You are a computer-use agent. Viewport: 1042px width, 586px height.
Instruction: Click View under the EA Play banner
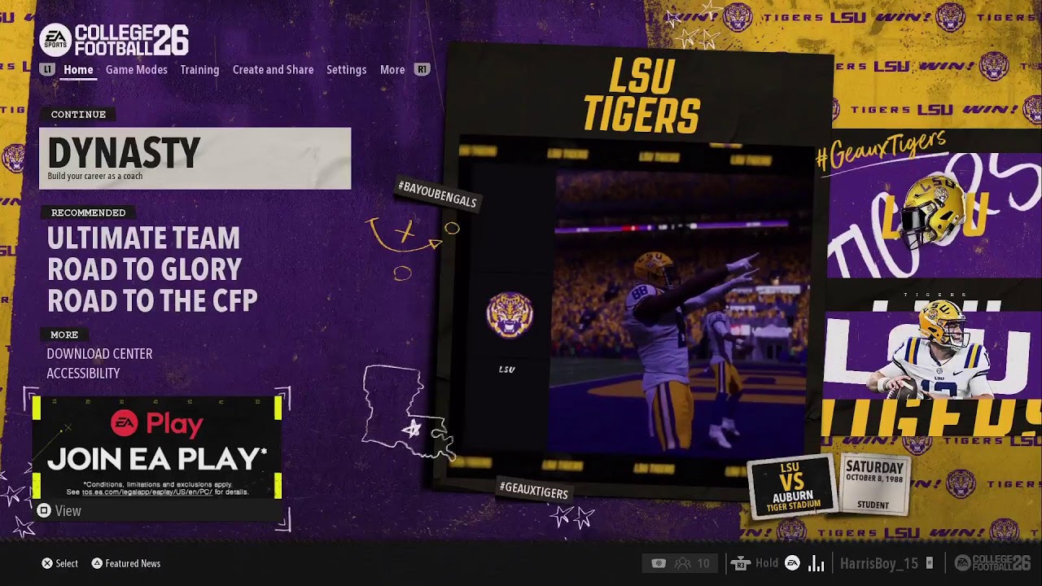68,511
